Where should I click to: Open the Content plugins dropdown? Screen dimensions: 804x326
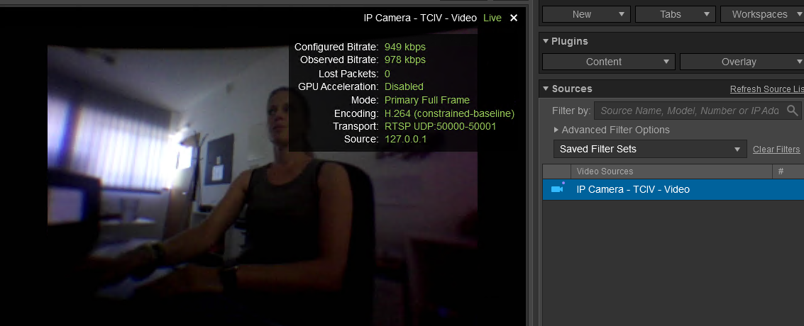click(609, 62)
